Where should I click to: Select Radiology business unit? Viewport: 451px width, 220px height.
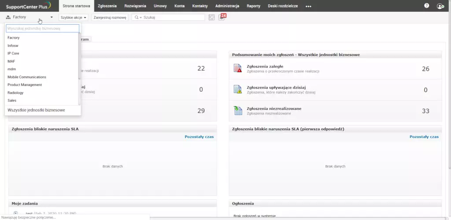41,93
